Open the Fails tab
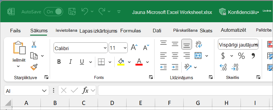The width and height of the screenshot is (273, 110). [15, 31]
